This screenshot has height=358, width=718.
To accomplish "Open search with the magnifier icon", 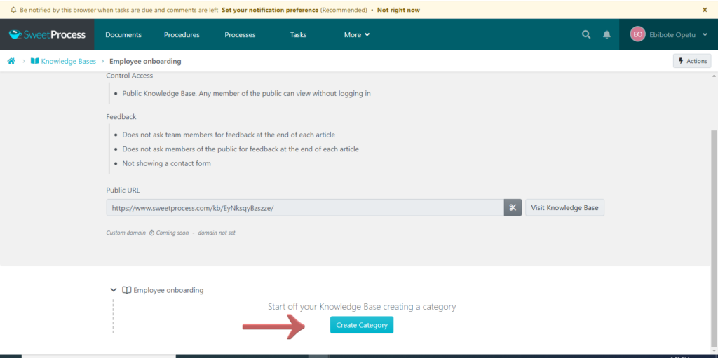I will [586, 34].
